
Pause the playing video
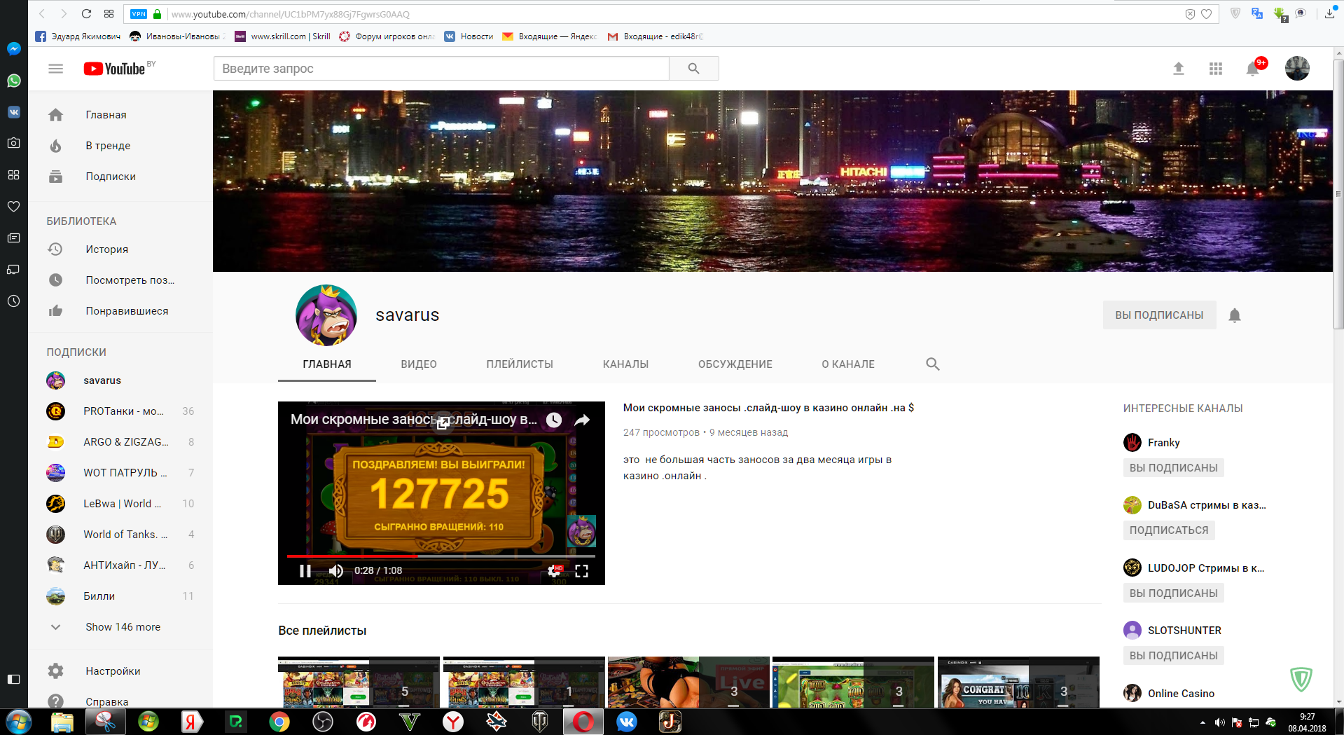305,571
